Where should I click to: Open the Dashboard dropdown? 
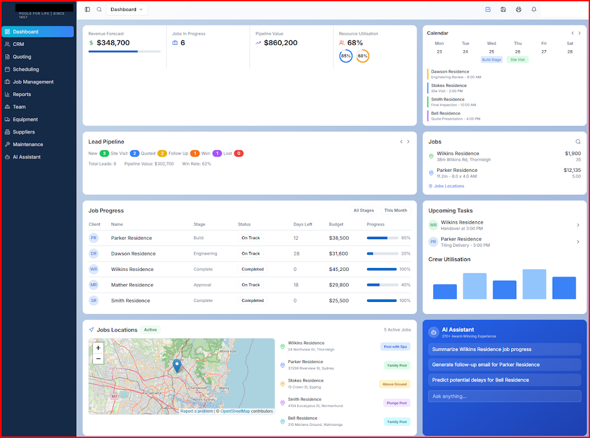pyautogui.click(x=127, y=9)
